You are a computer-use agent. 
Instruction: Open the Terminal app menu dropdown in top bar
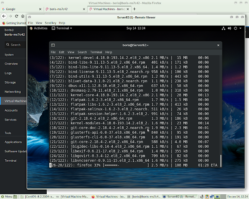(62, 28)
